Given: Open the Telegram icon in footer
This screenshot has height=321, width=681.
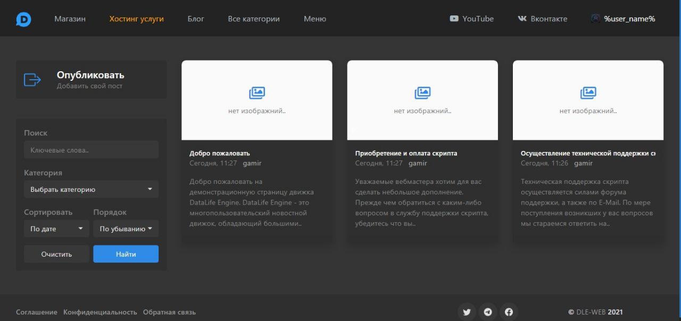Looking at the screenshot, I should 487,312.
